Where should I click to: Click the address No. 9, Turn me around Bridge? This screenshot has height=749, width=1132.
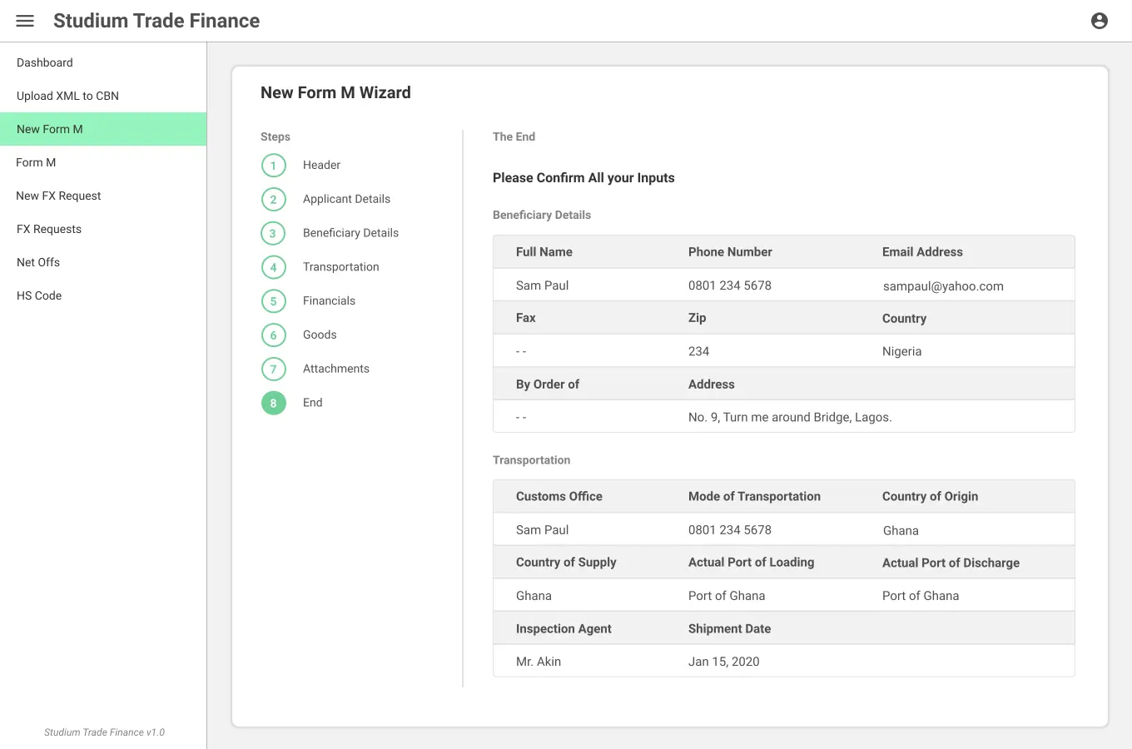[790, 417]
